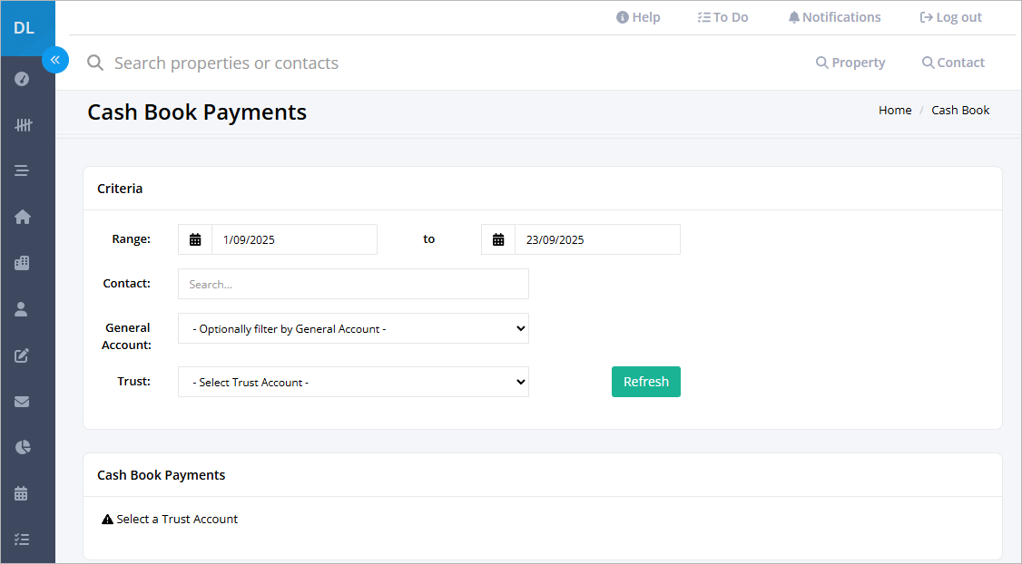Expand the Select Trust Account dropdown
This screenshot has width=1022, height=564.
[353, 382]
